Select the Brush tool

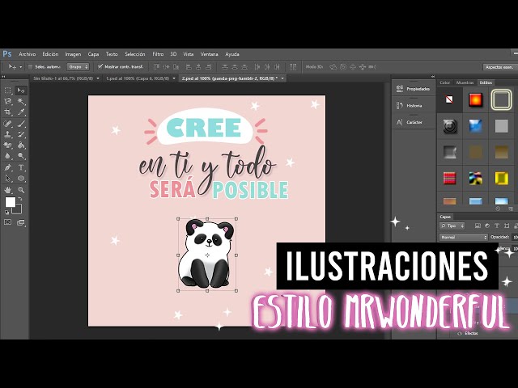21,124
